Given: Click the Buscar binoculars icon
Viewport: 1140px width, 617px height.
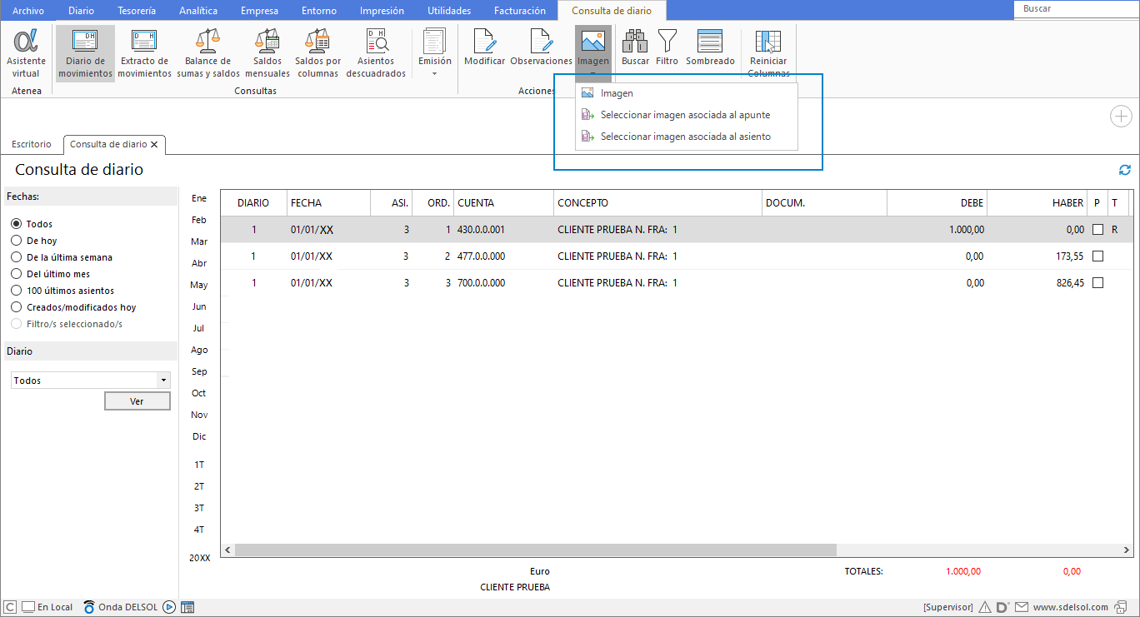Looking at the screenshot, I should (x=635, y=47).
